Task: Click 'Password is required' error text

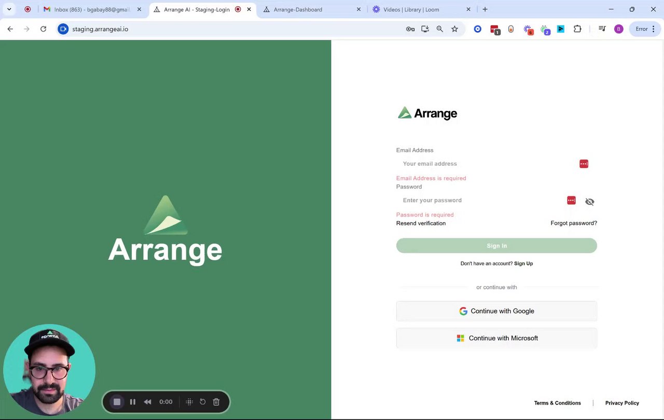Action: 425,215
